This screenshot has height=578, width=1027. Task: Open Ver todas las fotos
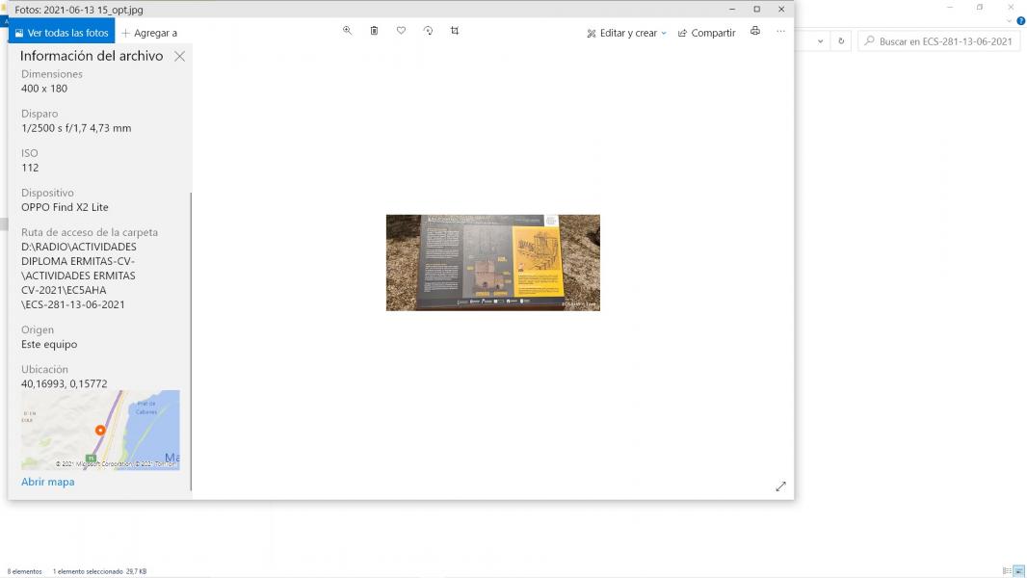pyautogui.click(x=62, y=33)
